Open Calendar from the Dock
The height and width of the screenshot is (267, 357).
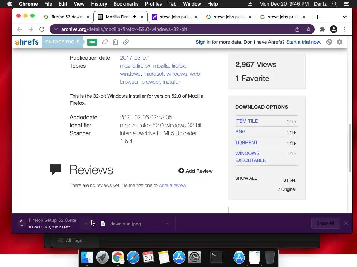click(148, 258)
